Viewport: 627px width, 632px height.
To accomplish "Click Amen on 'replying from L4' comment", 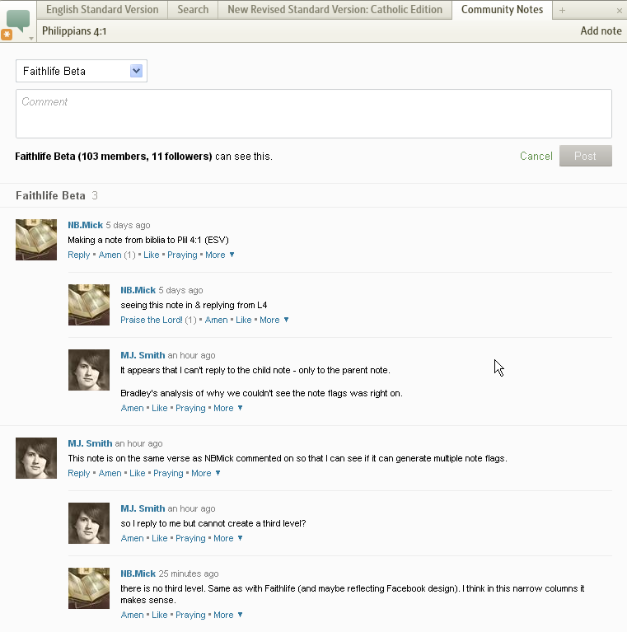I will (x=217, y=320).
